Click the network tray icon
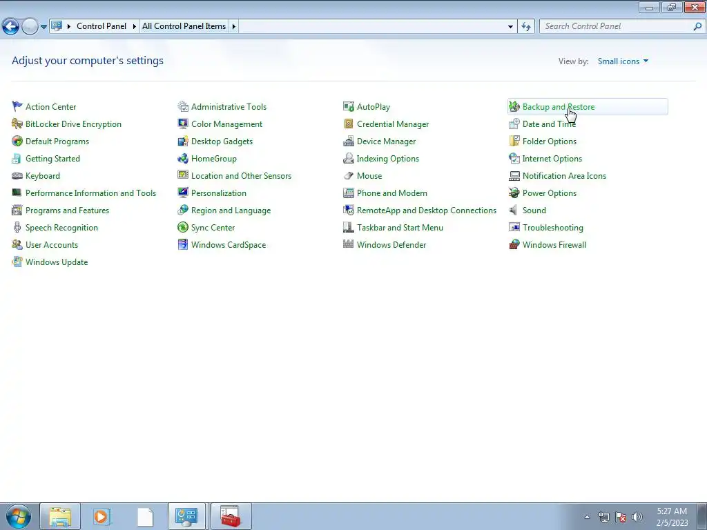Image resolution: width=707 pixels, height=530 pixels. pos(603,517)
